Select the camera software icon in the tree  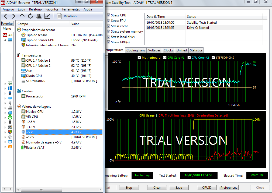(x=10, y=127)
